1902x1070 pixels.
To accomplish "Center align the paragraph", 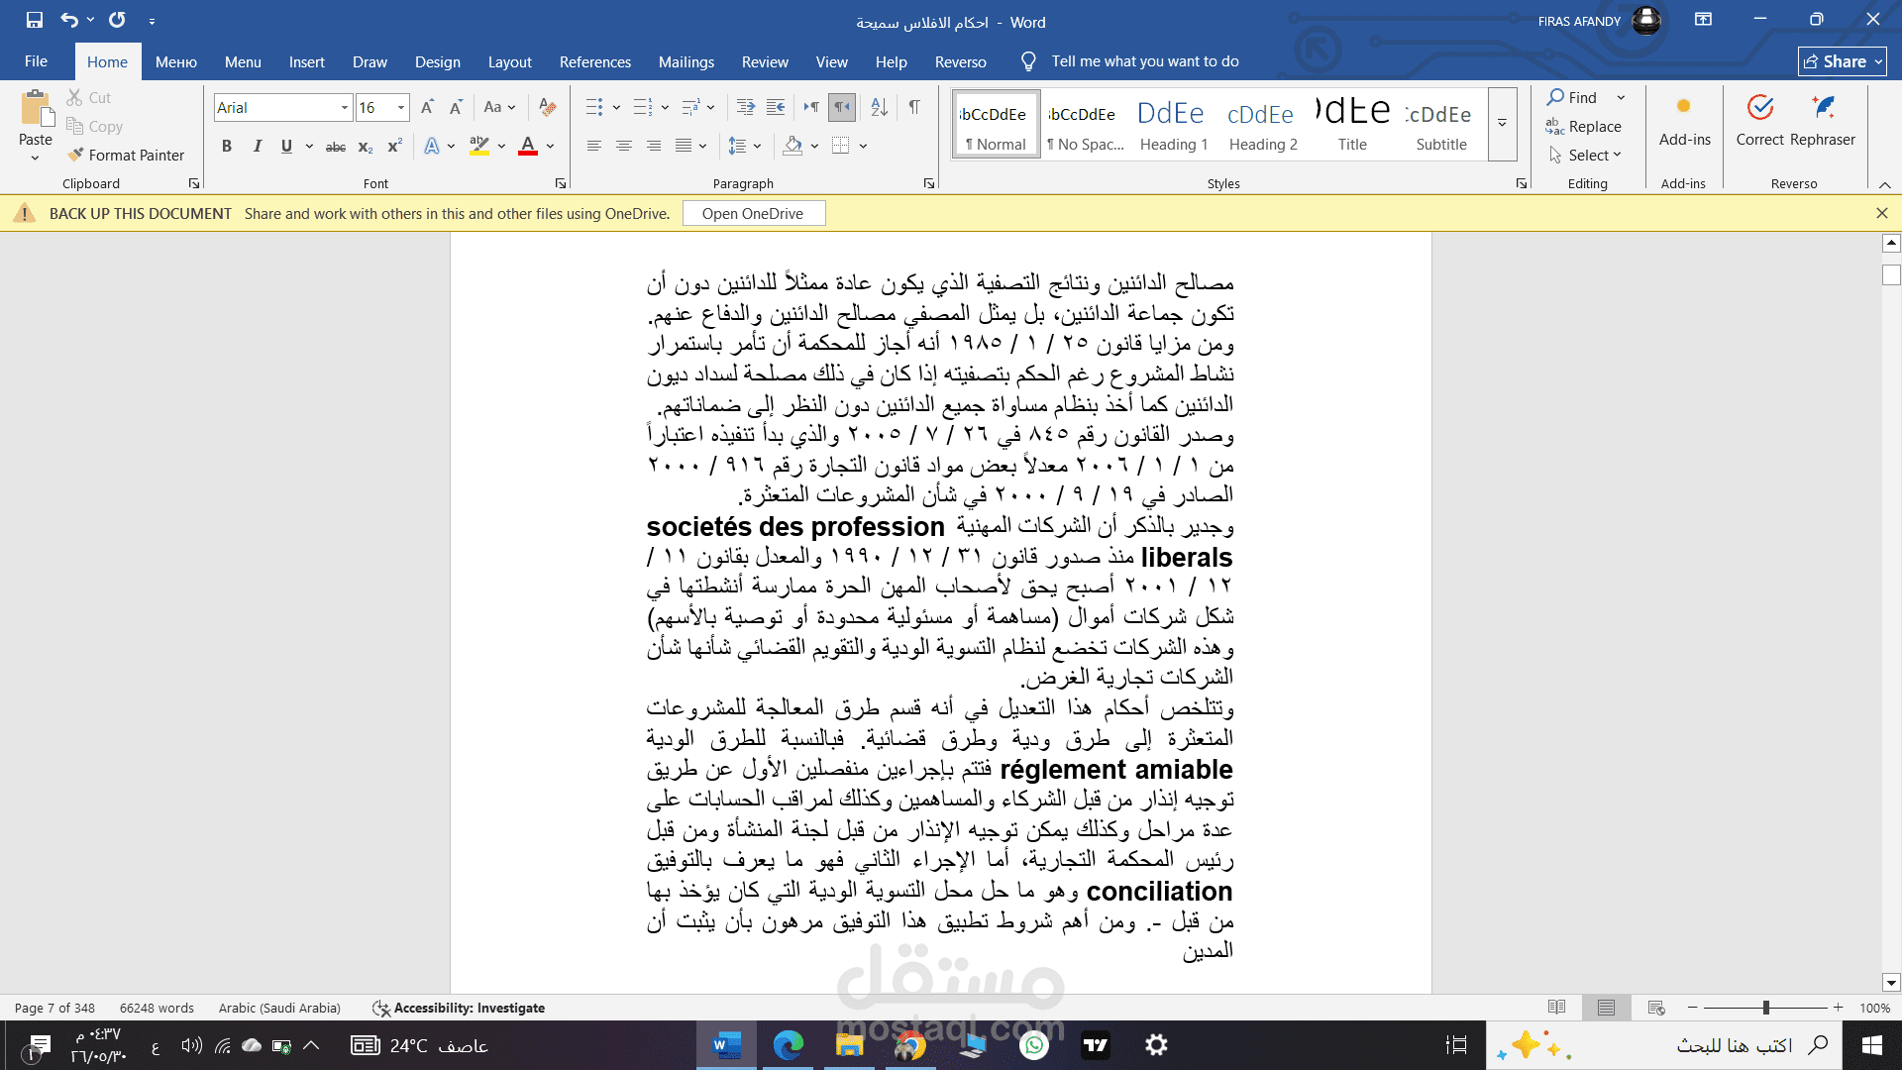I will point(624,146).
